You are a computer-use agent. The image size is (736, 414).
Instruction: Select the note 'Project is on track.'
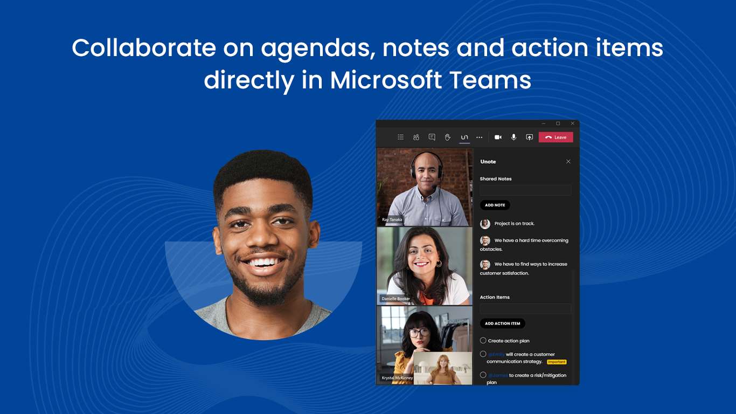point(514,224)
